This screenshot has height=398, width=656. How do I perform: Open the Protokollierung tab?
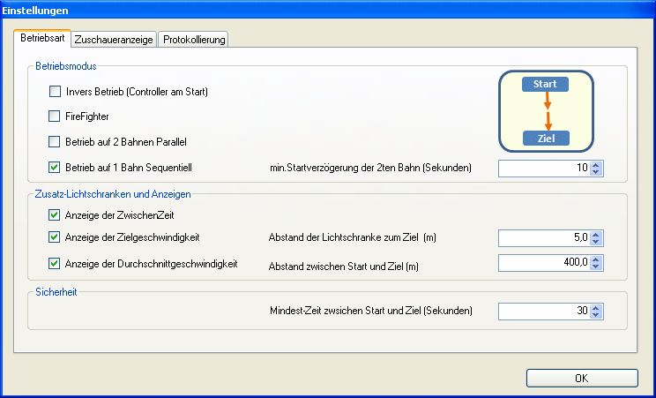[x=195, y=39]
